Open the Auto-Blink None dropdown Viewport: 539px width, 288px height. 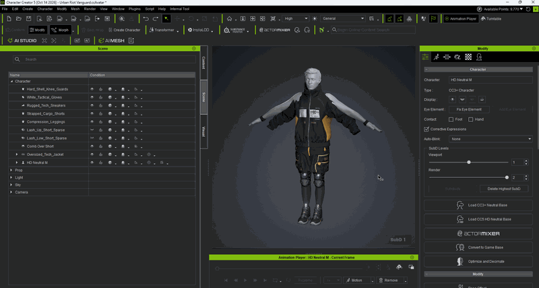click(x=490, y=139)
